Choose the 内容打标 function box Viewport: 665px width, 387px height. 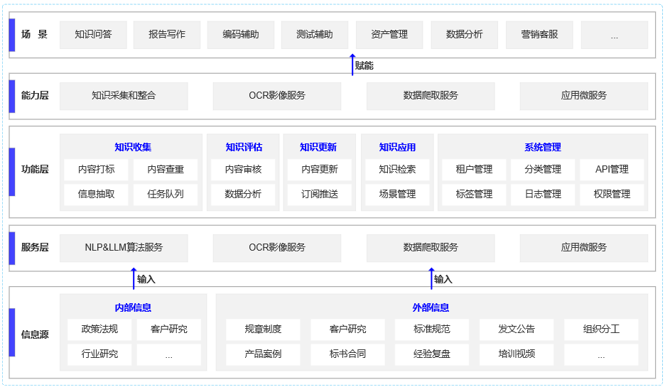[96, 170]
